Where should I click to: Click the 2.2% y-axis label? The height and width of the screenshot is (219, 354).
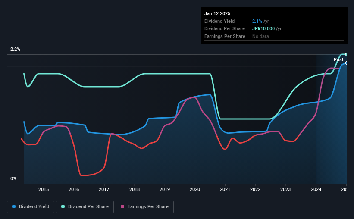point(15,49)
